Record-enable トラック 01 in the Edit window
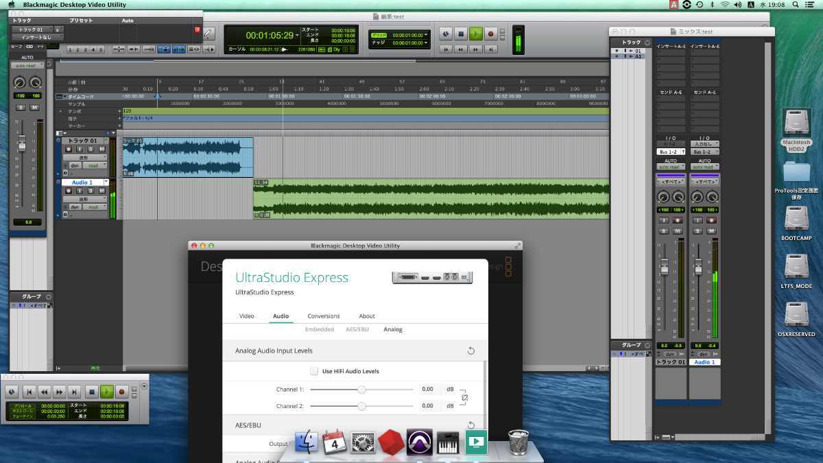 point(69,149)
